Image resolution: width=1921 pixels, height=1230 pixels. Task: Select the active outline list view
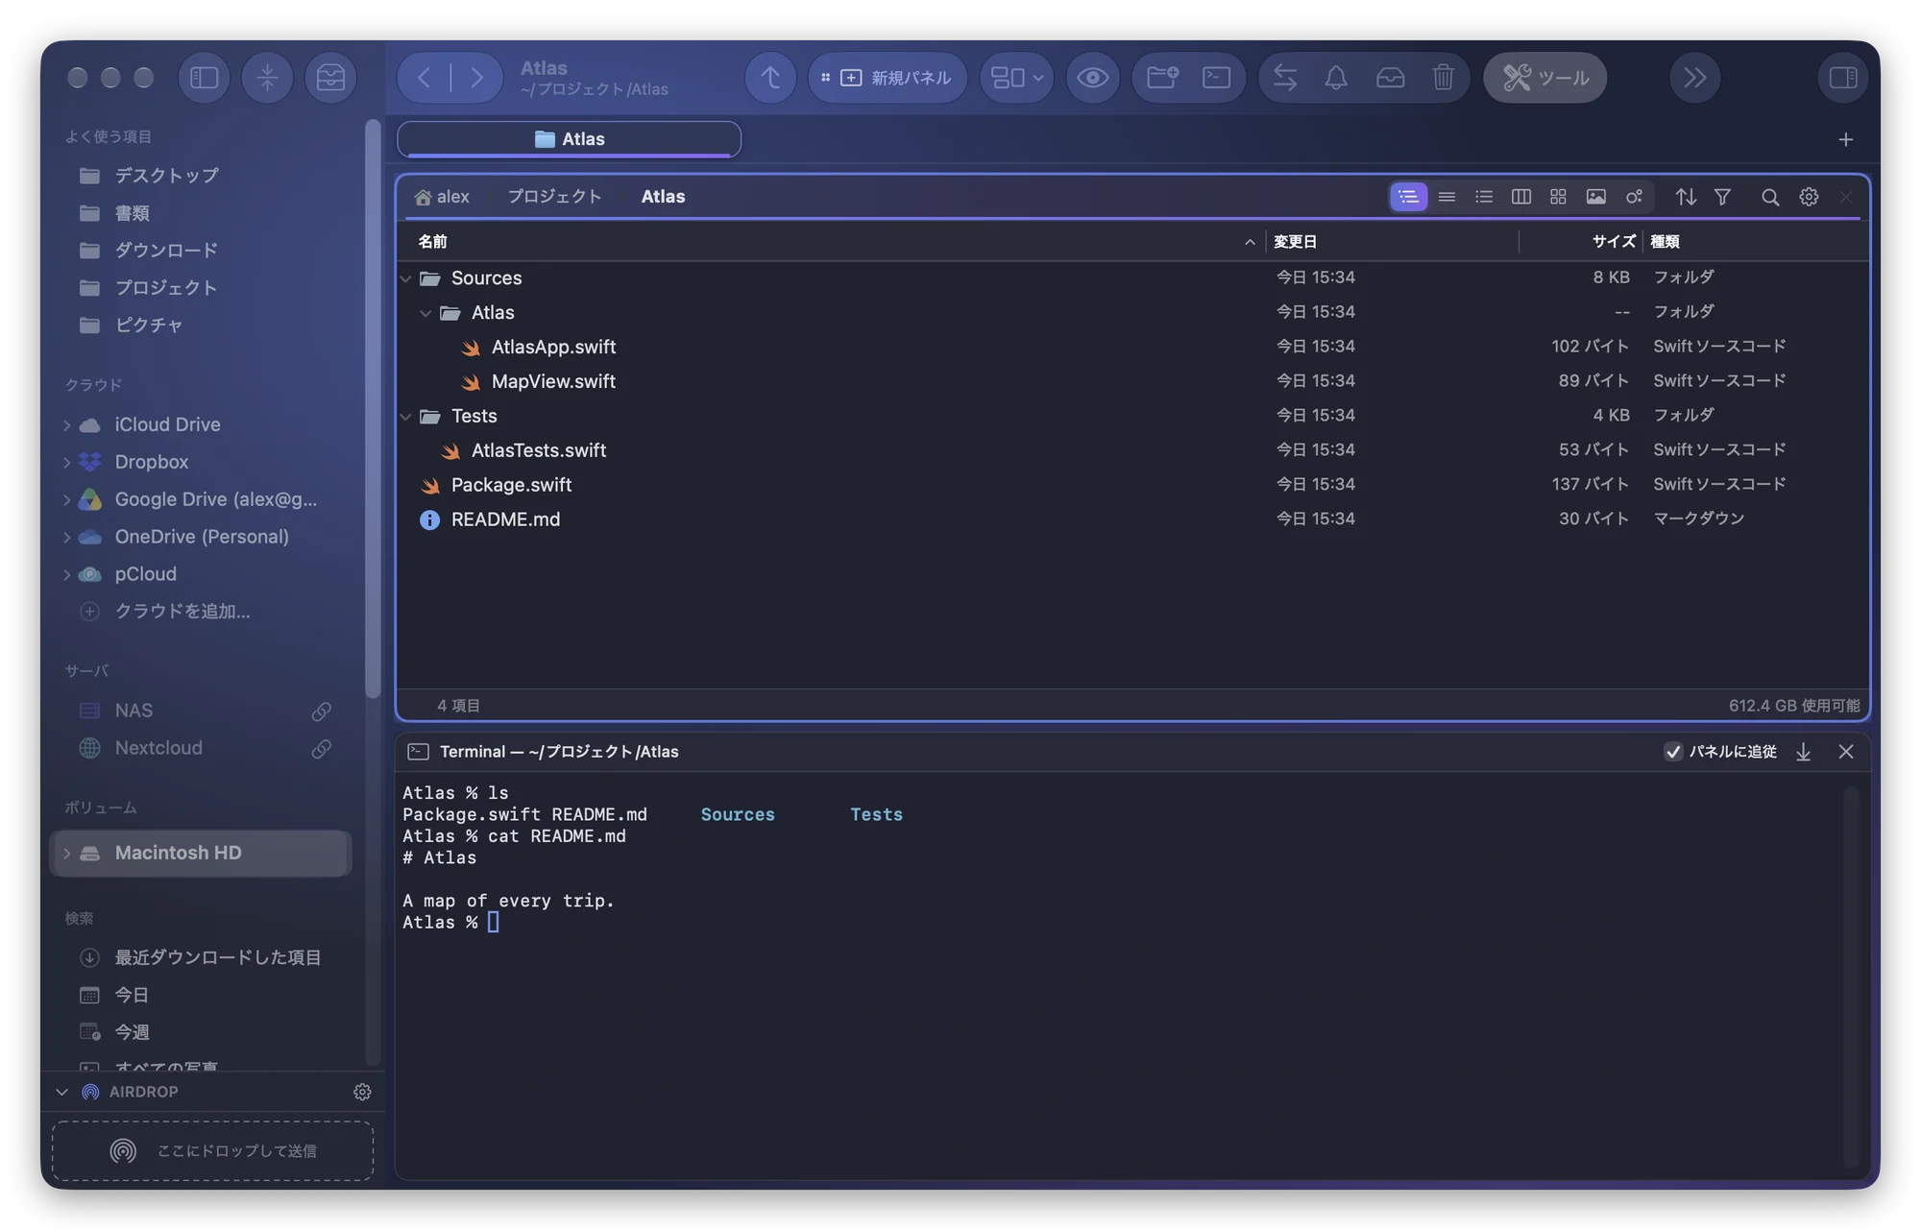click(x=1408, y=197)
